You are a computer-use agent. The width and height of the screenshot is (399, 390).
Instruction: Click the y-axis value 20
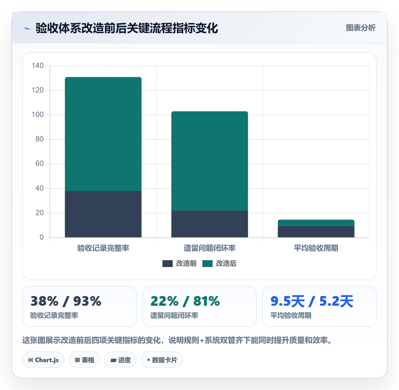tap(40, 213)
